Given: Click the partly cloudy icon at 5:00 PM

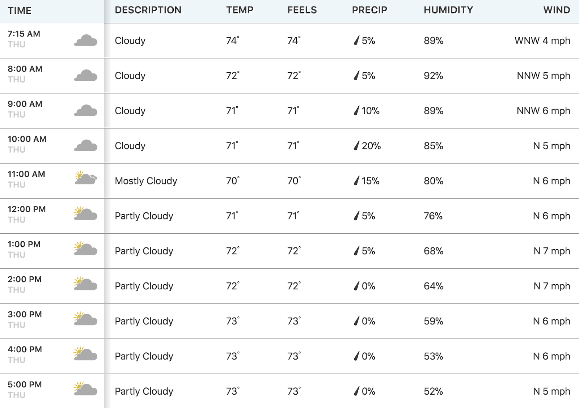Looking at the screenshot, I should point(86,389).
